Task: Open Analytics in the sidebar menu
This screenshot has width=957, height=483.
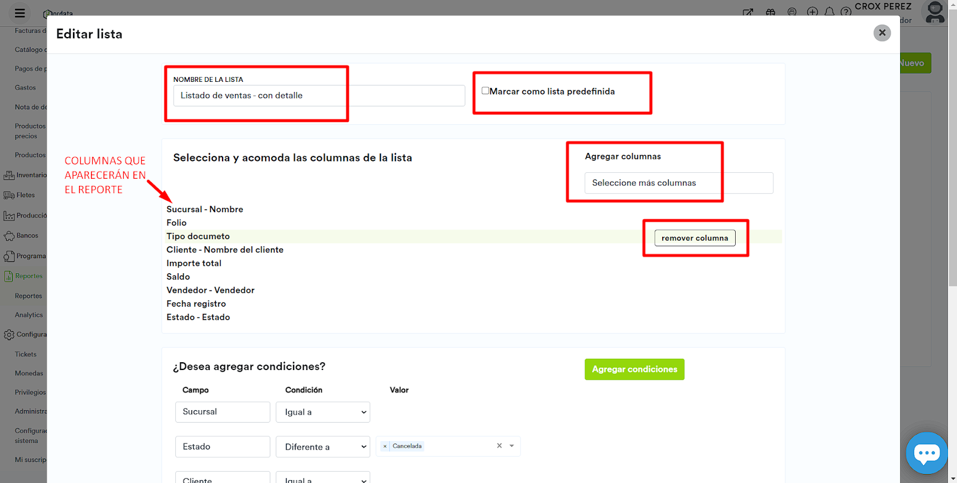Action: tap(29, 315)
